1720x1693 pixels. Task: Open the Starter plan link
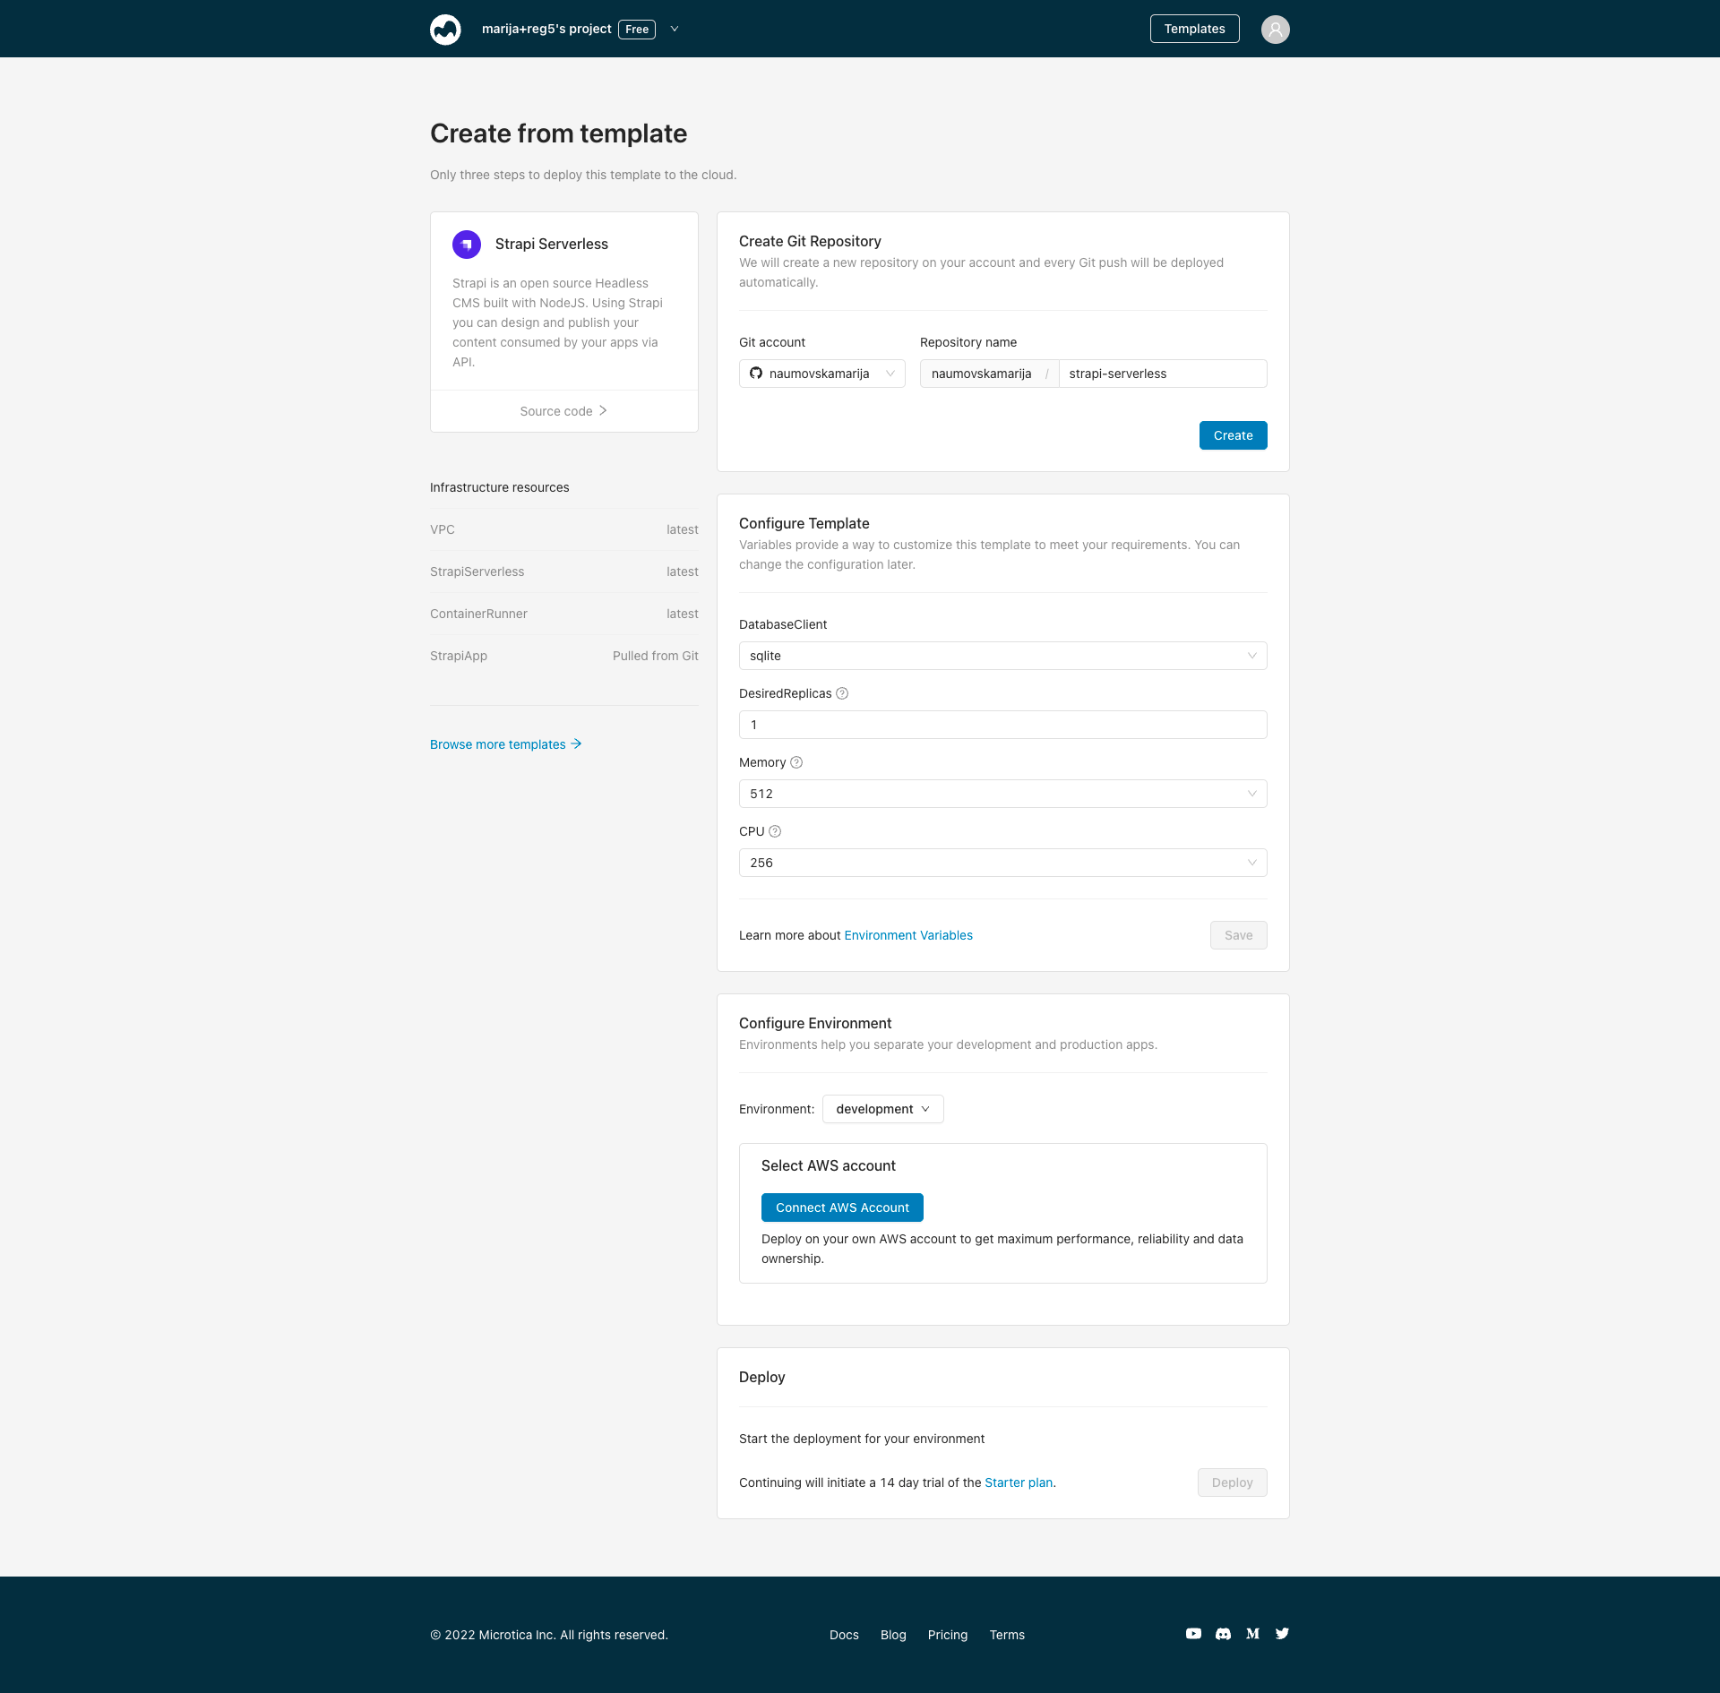[x=1019, y=1482]
